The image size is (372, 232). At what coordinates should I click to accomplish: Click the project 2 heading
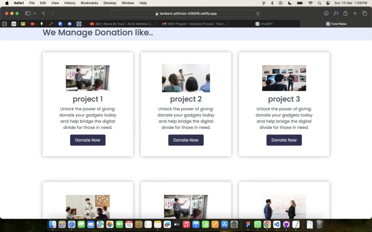click(186, 99)
